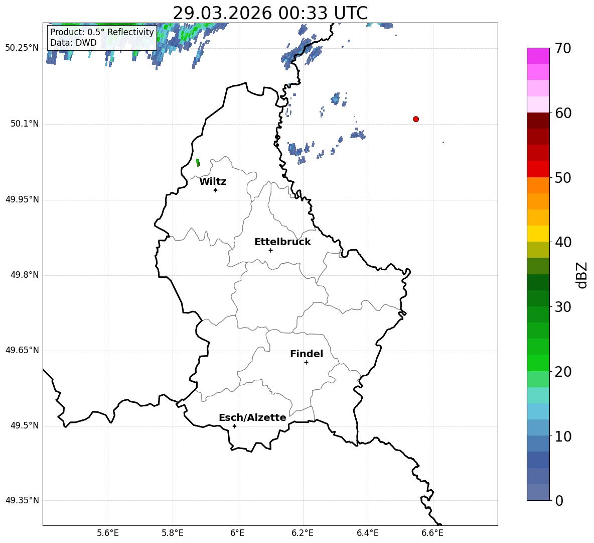Click the 49.95°N latitude label
594x543 pixels.
pyautogui.click(x=22, y=199)
